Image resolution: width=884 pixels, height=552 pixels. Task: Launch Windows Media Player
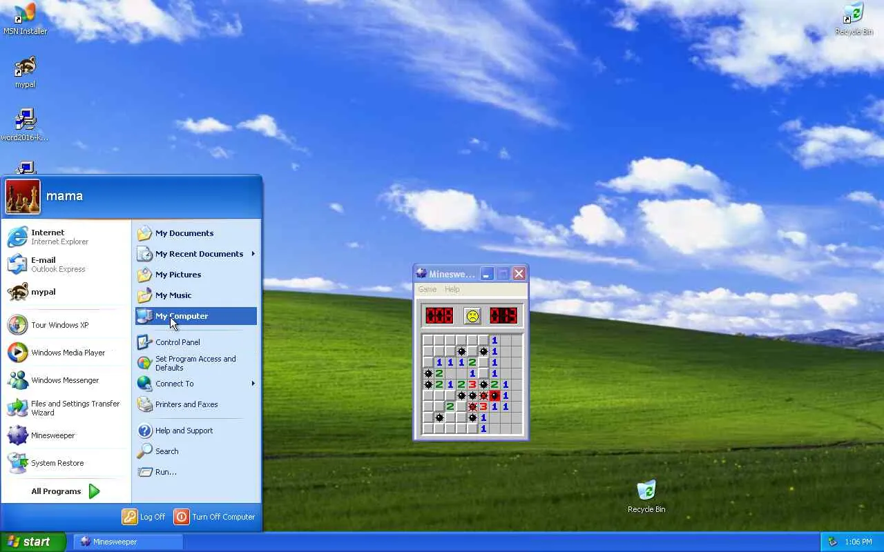[x=67, y=353]
